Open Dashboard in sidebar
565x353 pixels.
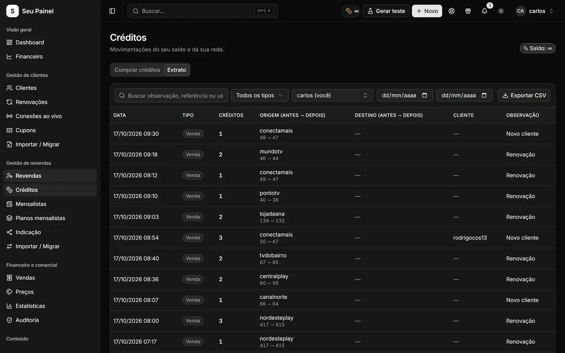[50, 42]
